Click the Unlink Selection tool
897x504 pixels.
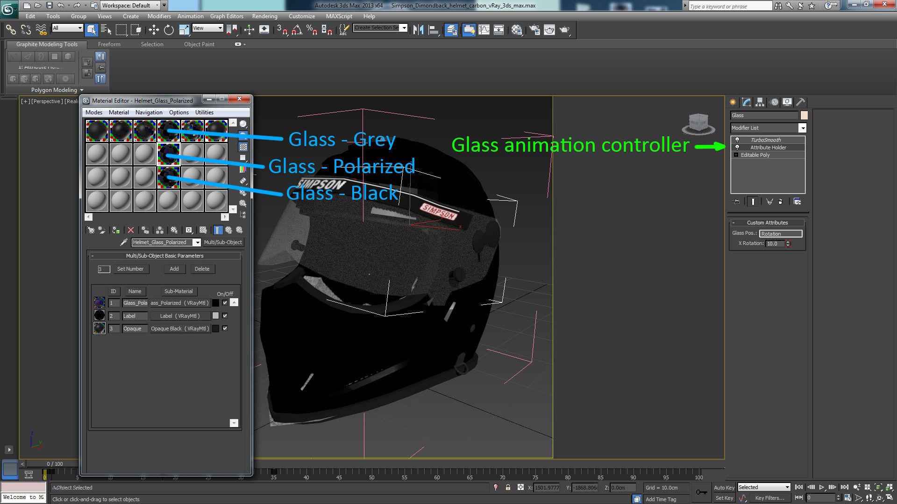26,29
